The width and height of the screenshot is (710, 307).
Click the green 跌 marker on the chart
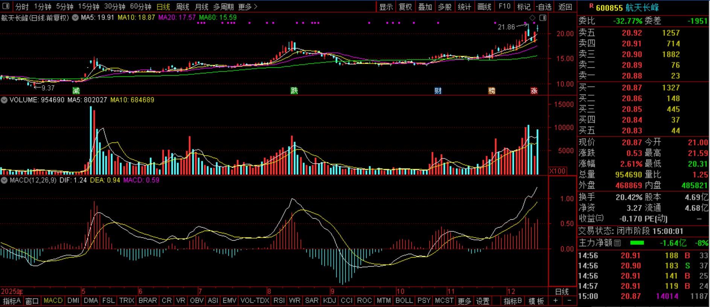point(294,90)
